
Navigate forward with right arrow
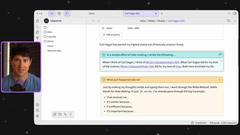pyautogui.click(x=99, y=21)
